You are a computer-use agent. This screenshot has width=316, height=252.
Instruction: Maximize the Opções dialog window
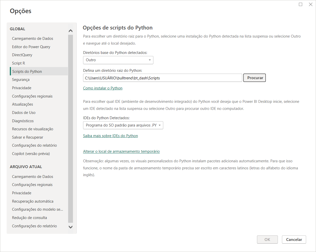tap(301, 4)
